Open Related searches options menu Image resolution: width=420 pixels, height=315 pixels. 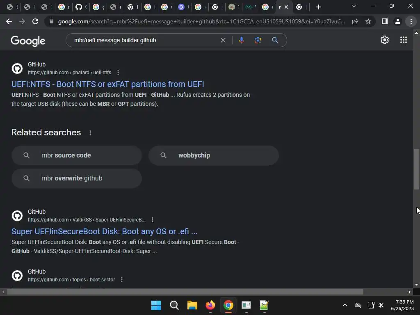pos(90,133)
